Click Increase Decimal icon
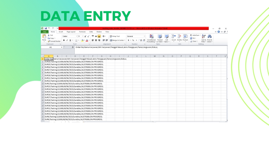 pos(141,40)
